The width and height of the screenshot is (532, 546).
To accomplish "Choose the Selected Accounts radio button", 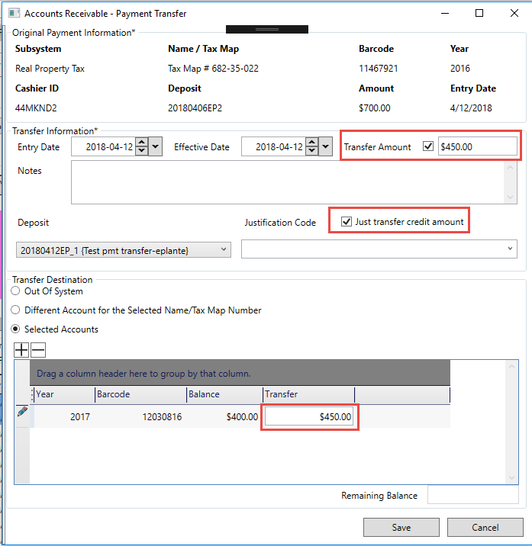I will point(15,329).
